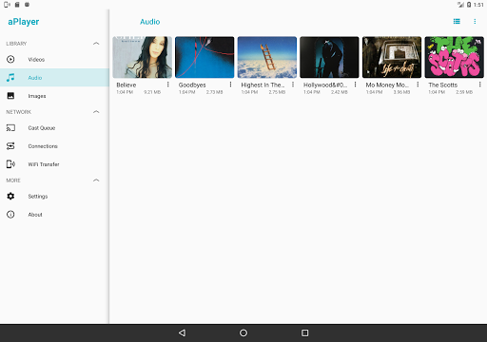
Task: Open options menu for Believe
Action: click(168, 85)
